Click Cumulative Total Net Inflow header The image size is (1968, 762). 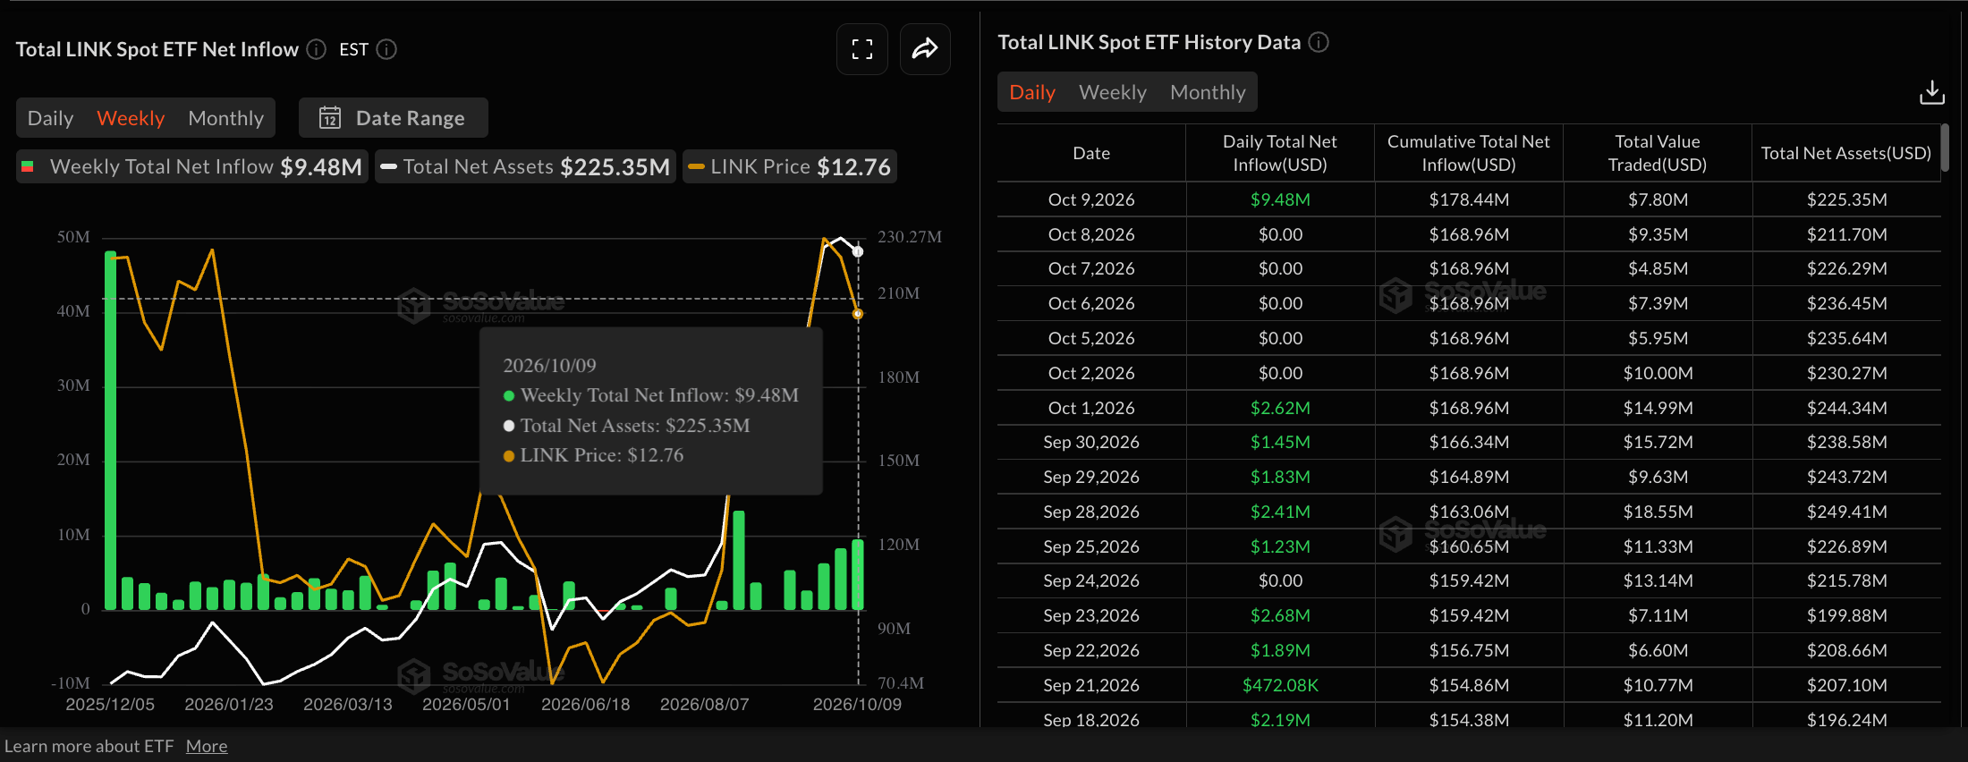1469,153
